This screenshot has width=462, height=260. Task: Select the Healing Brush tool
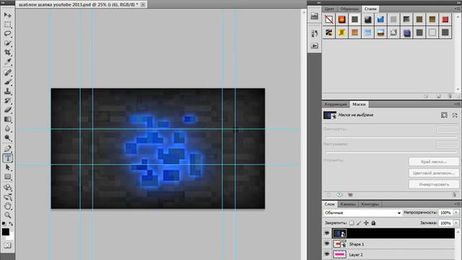pos(8,72)
